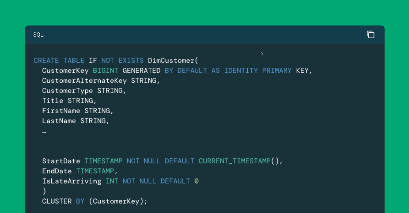Click the LastName column name
Viewport: 409px width, 213px height.
[x=59, y=121]
